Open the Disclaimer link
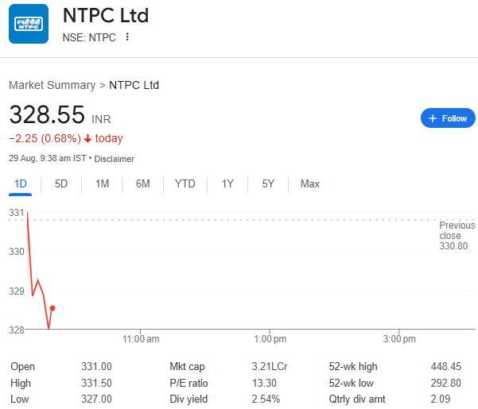 115,159
